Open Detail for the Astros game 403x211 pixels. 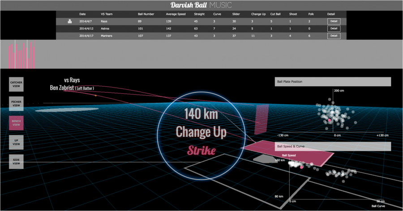(x=334, y=29)
